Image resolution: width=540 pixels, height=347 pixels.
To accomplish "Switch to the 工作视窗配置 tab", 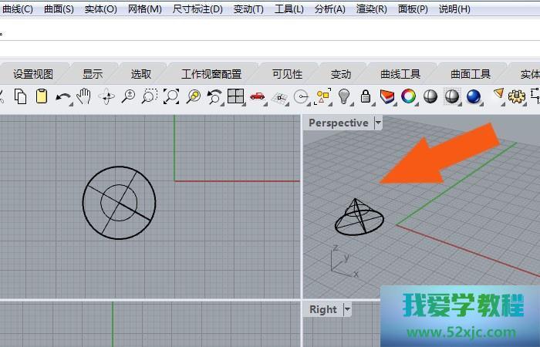I will pos(211,74).
